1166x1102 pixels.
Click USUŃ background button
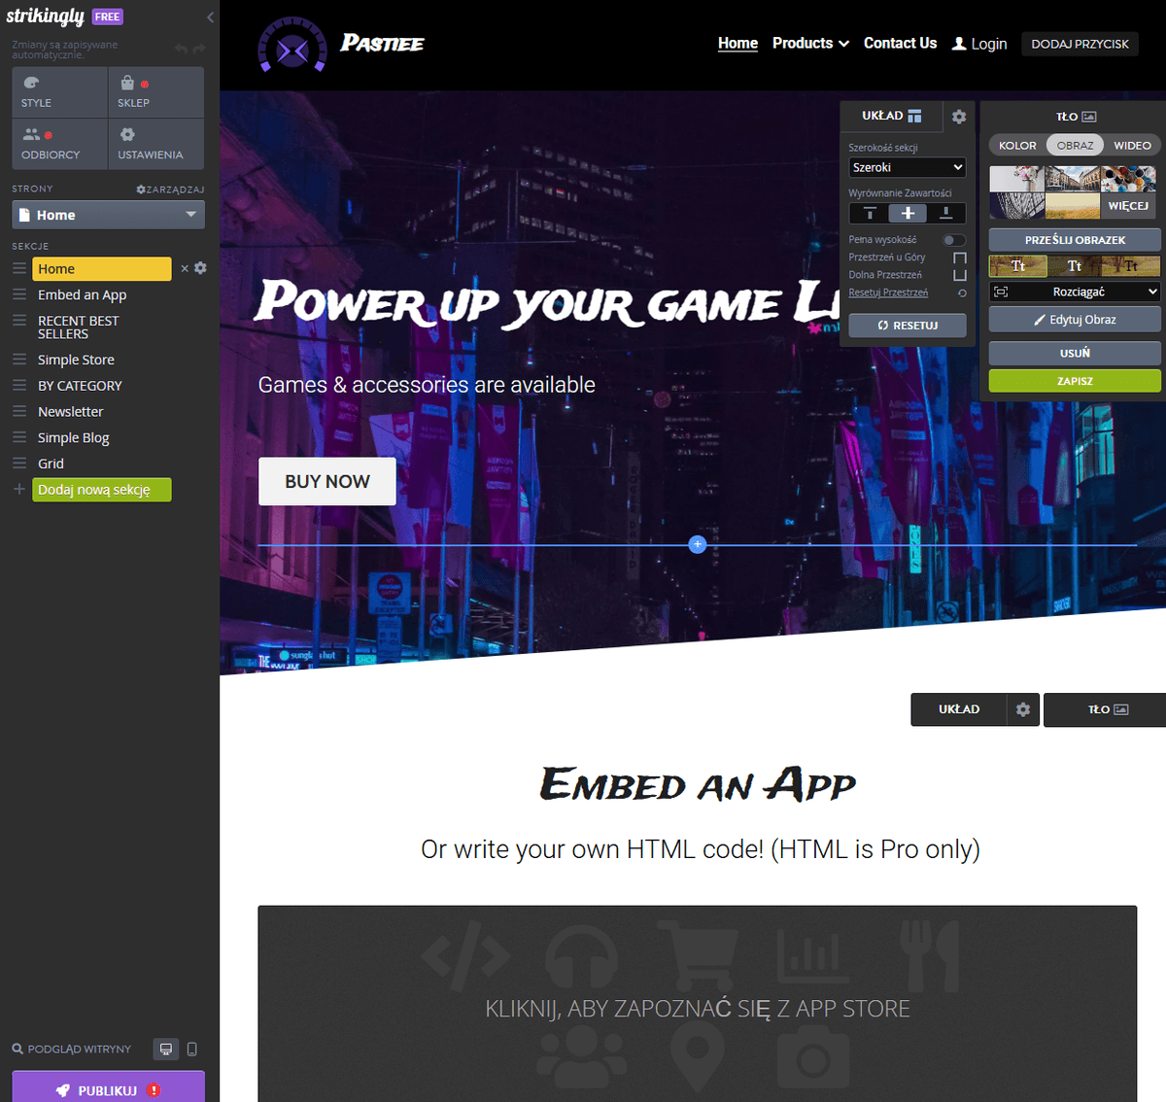click(x=1075, y=353)
